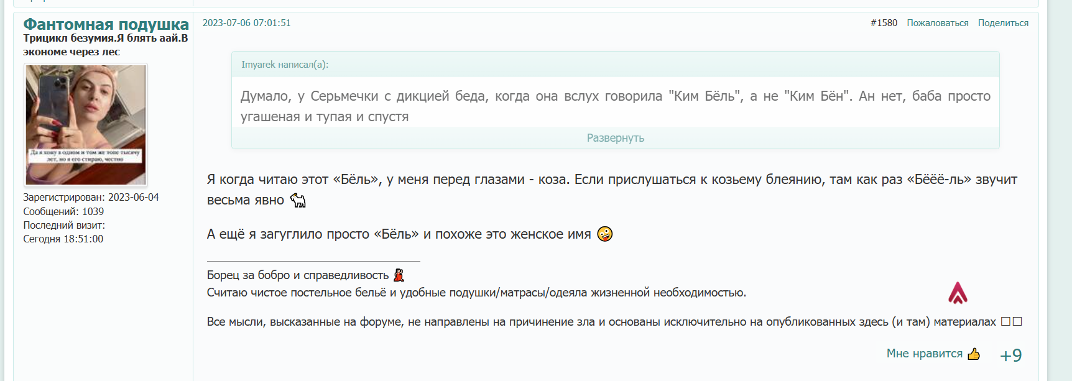Screen dimensions: 1072x381
Task: Click the quote header "Imyarek написал(а):"
Action: coord(285,65)
